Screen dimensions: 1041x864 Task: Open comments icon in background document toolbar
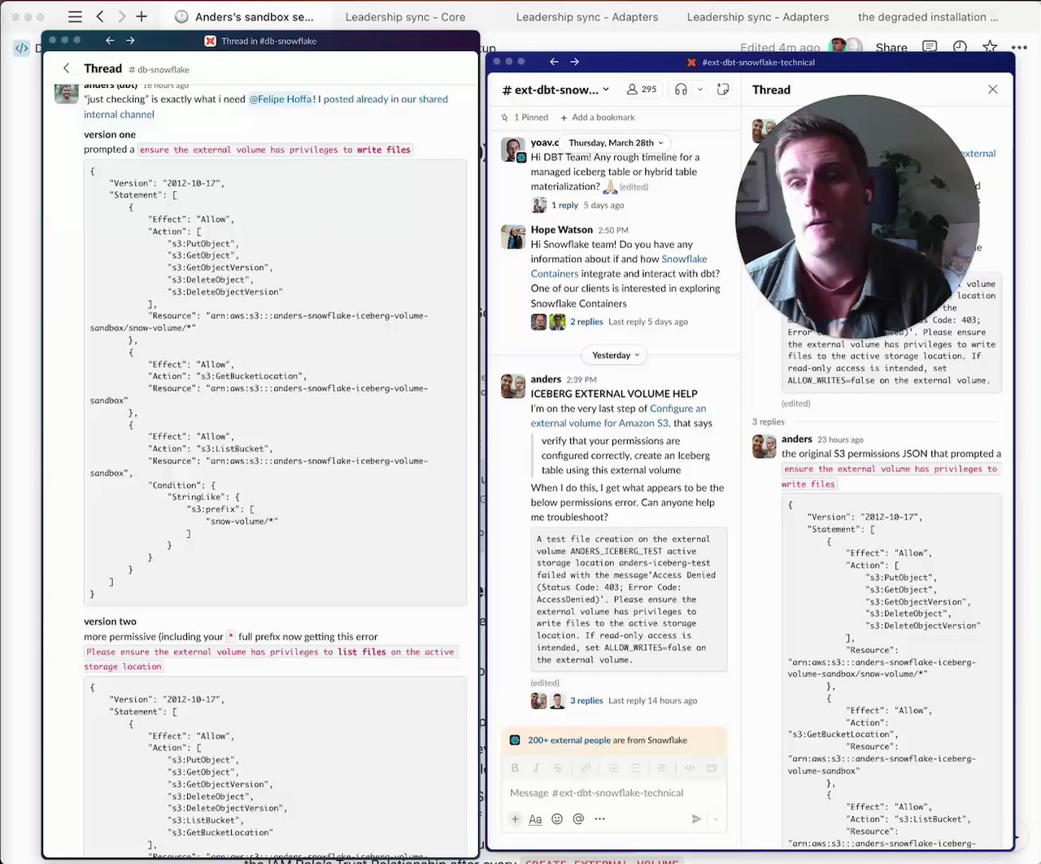tap(930, 47)
